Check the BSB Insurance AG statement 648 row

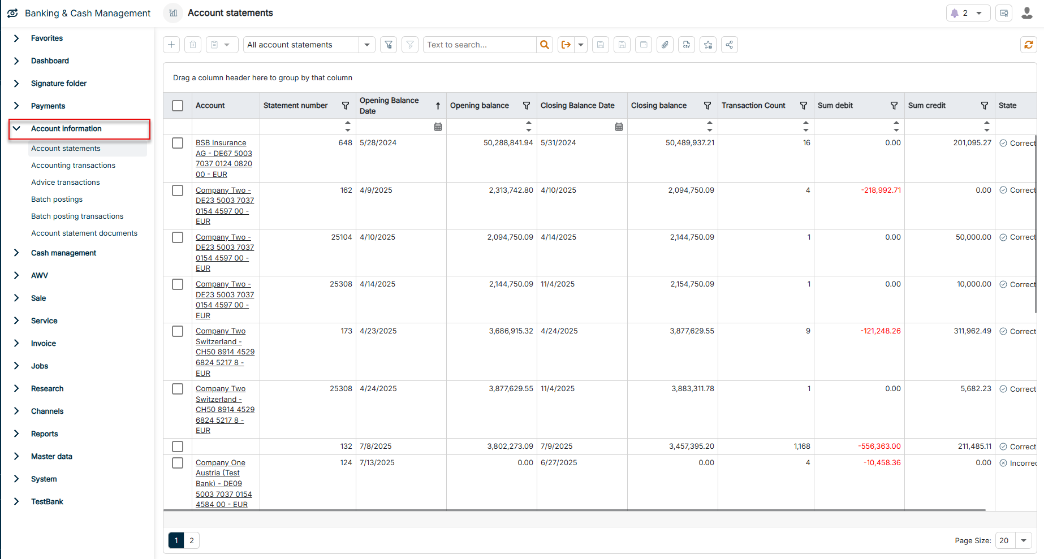click(178, 143)
